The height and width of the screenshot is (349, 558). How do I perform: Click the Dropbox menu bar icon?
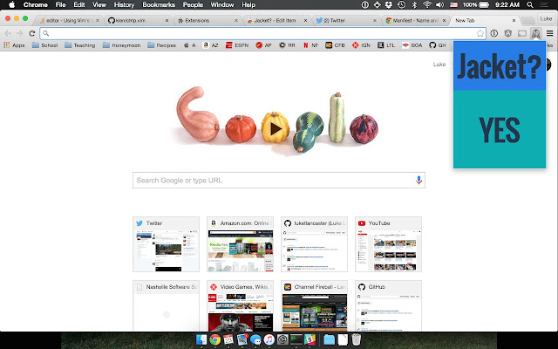coord(389,4)
